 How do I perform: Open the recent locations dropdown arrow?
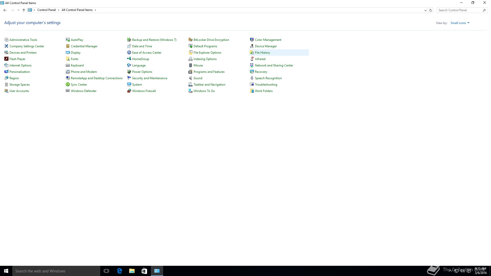18,10
